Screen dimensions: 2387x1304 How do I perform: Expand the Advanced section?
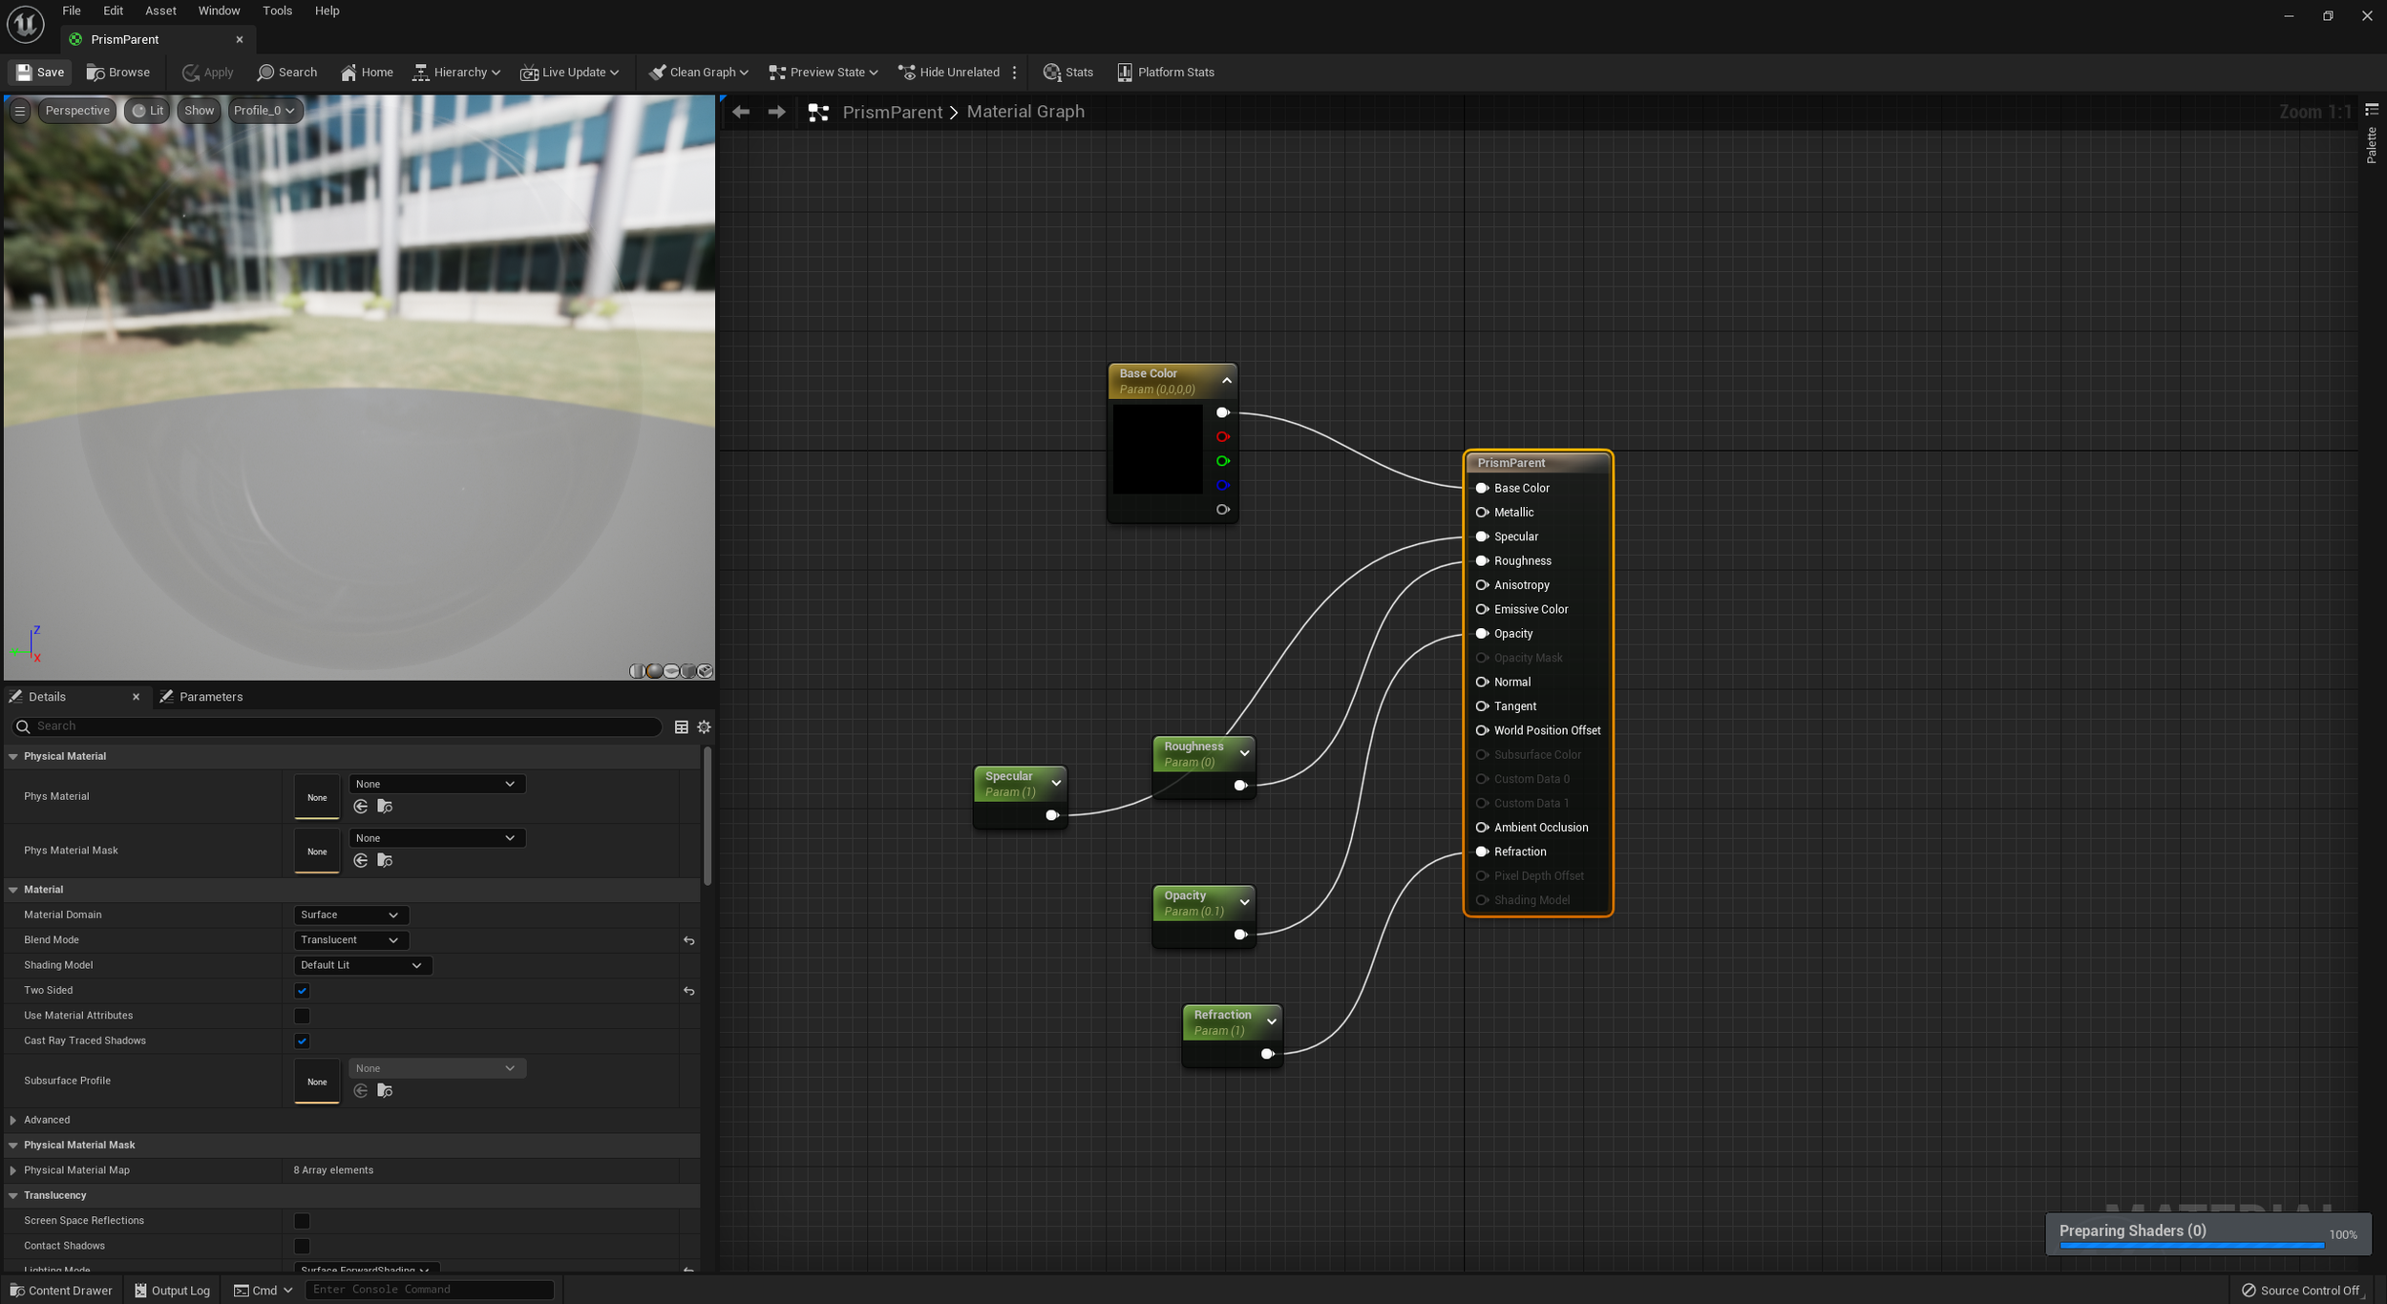click(13, 1120)
